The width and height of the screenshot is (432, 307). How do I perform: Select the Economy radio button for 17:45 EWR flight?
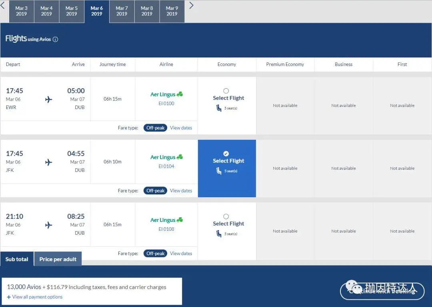tap(226, 91)
